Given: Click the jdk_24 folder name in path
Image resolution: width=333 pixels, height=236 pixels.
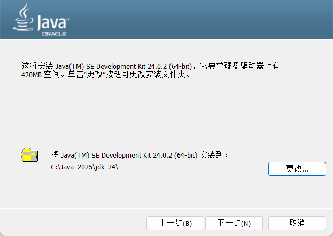Looking at the screenshot, I should [x=104, y=168].
